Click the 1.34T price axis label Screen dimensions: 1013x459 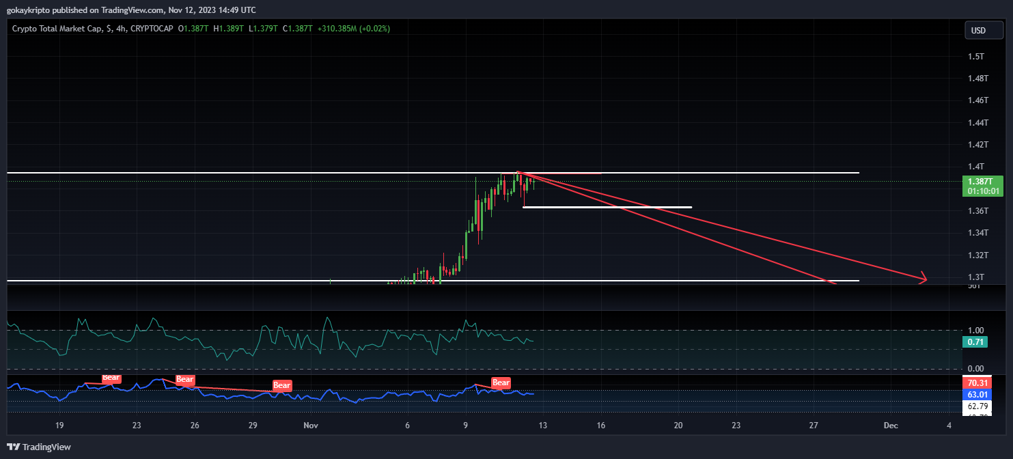977,233
